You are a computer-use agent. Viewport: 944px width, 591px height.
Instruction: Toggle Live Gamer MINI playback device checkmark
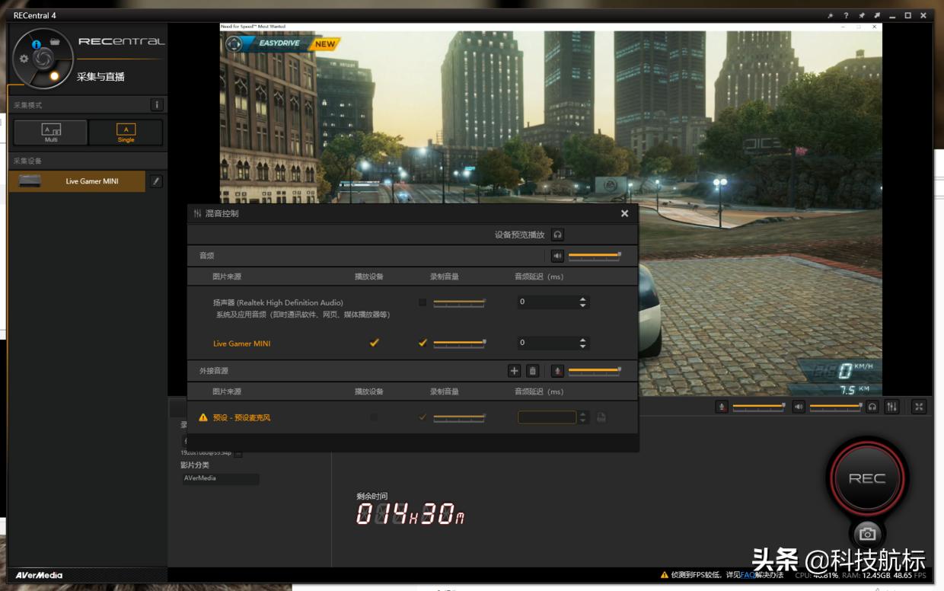(x=374, y=343)
